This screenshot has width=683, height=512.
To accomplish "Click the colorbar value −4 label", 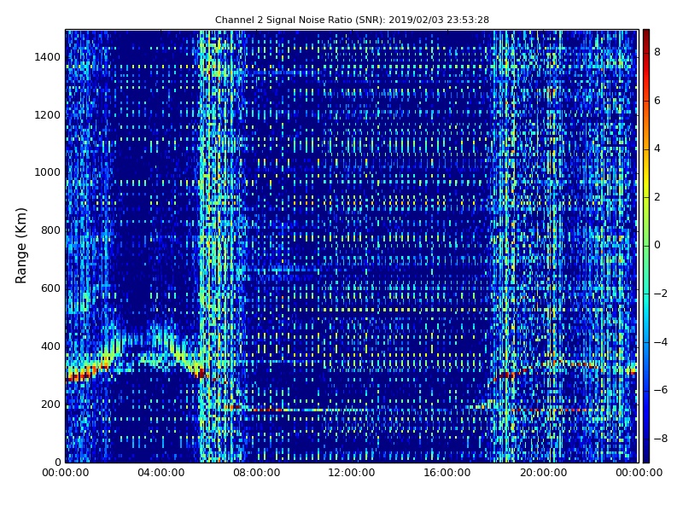I will [x=661, y=342].
